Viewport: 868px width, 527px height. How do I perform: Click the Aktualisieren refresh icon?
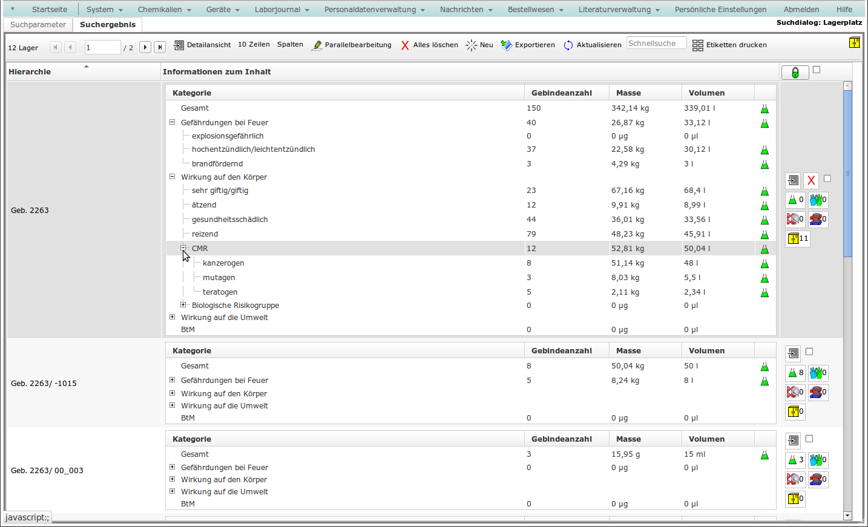tap(568, 45)
